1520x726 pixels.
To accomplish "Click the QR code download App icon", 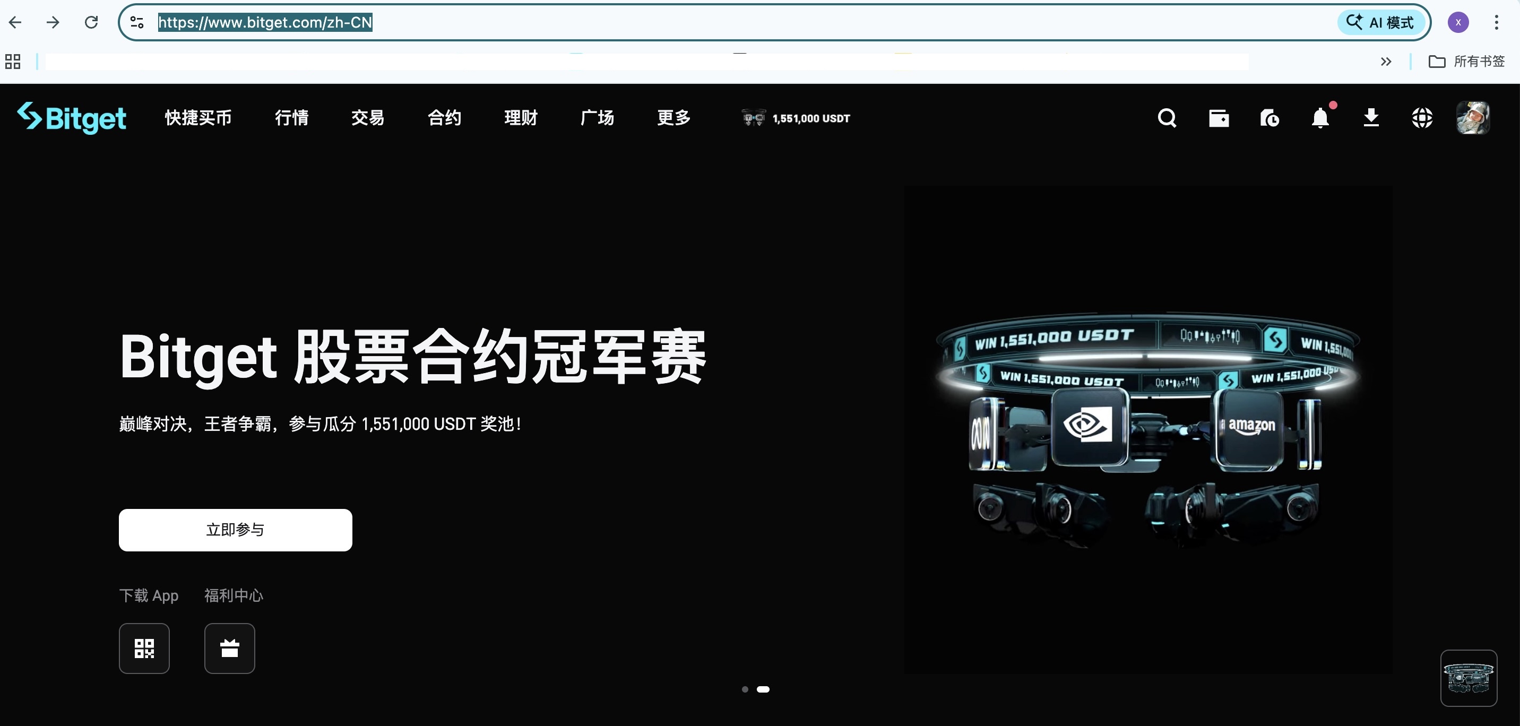I will pos(144,648).
